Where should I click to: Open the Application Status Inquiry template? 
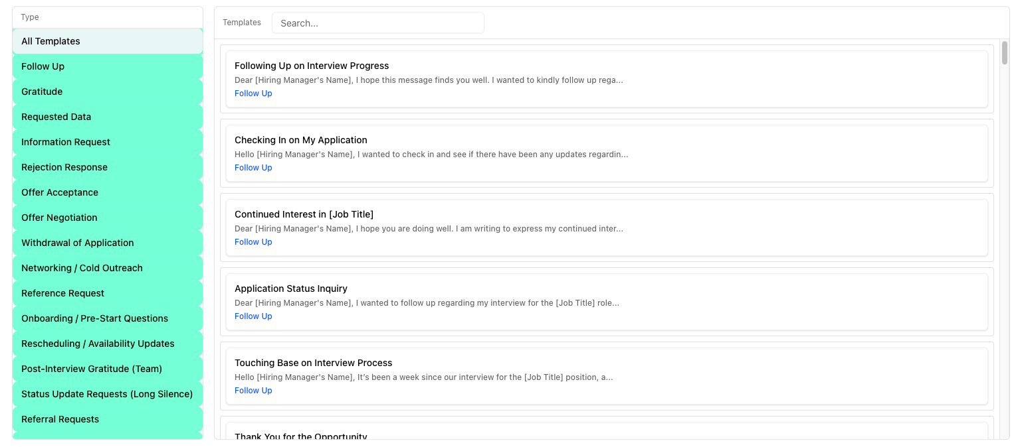291,288
